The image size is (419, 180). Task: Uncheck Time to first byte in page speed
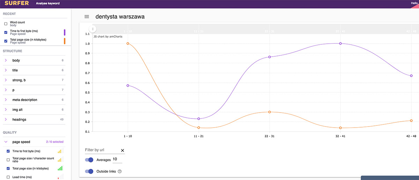click(8, 151)
